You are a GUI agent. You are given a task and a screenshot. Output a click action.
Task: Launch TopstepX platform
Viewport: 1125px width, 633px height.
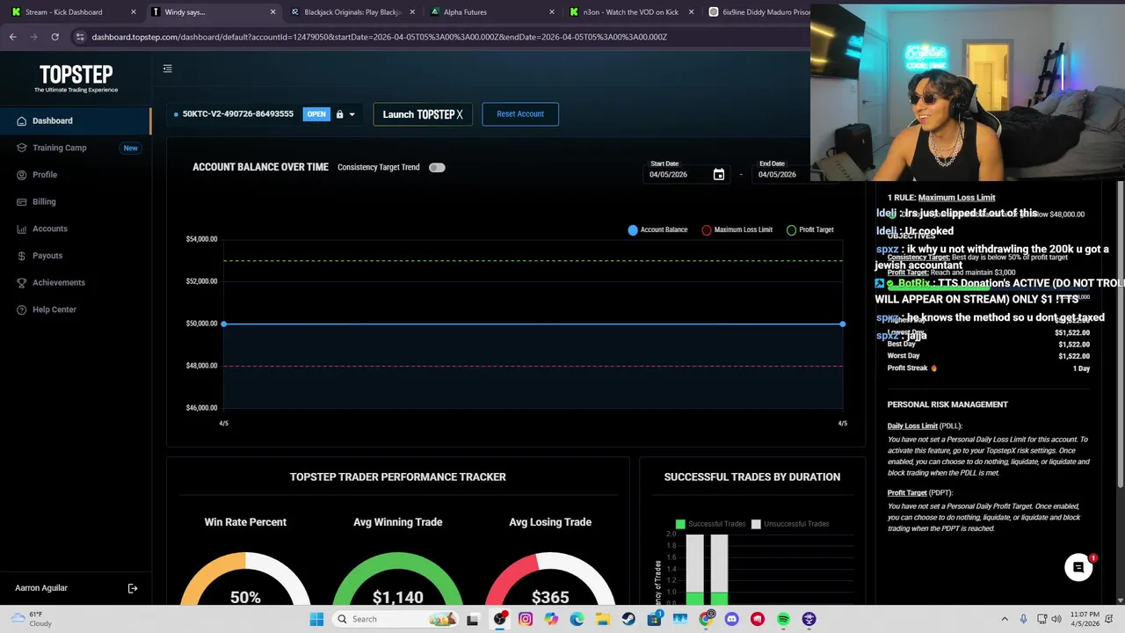click(423, 114)
